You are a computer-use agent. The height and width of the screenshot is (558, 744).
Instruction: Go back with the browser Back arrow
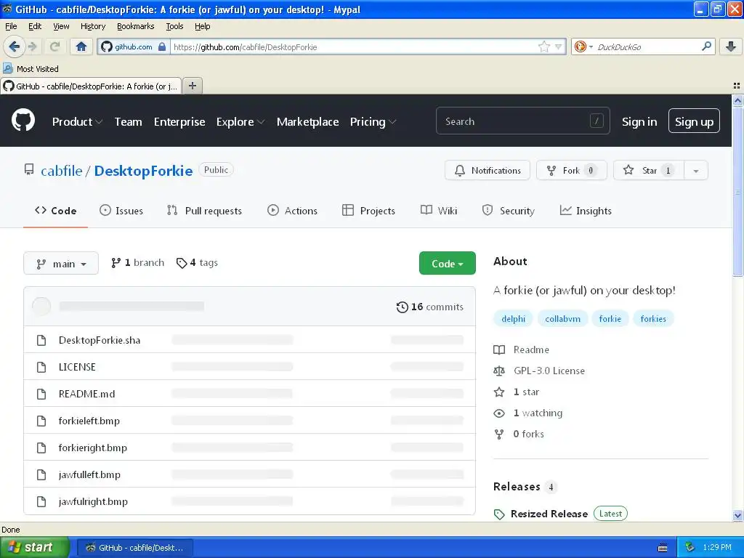tap(14, 46)
